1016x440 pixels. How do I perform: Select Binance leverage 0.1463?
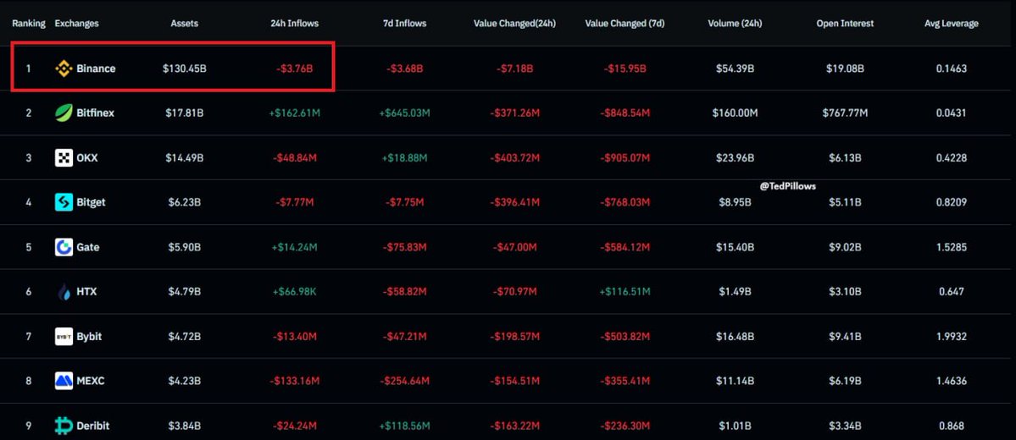pyautogui.click(x=952, y=68)
